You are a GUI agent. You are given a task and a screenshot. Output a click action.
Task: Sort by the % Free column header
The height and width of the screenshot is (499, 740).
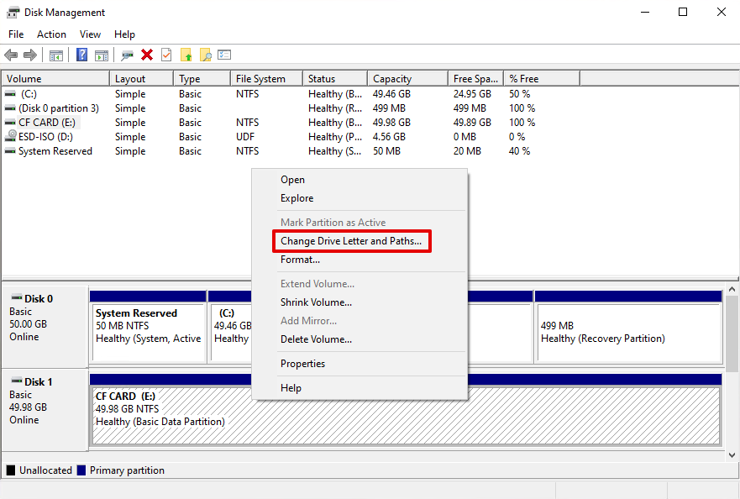click(x=542, y=78)
